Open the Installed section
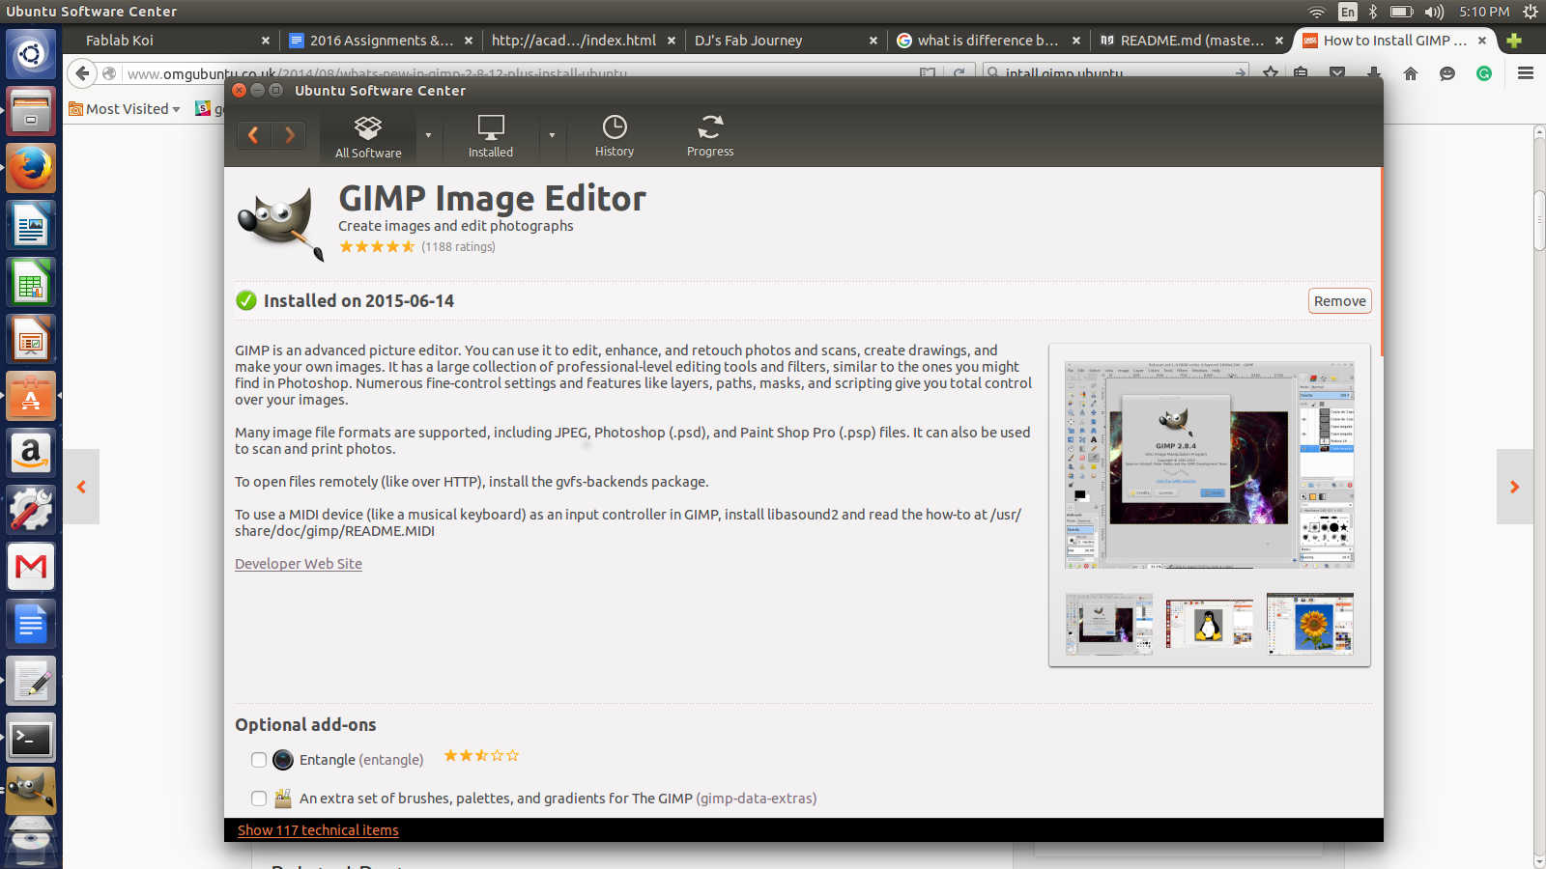Screen dimensions: 1546x869 tap(491, 136)
